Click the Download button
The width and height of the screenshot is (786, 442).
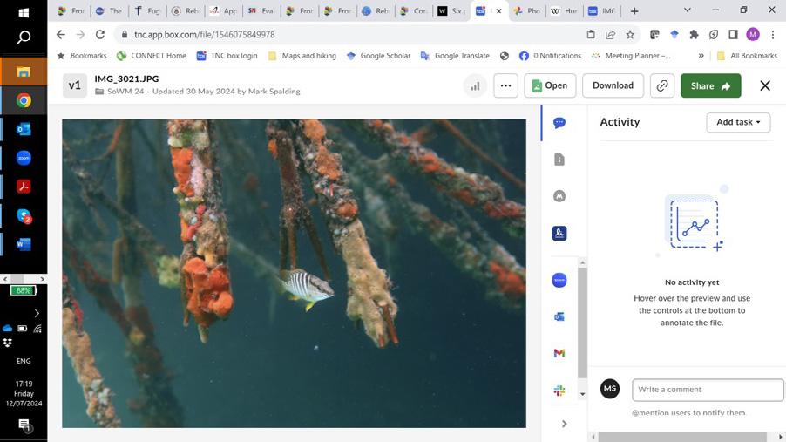613,85
